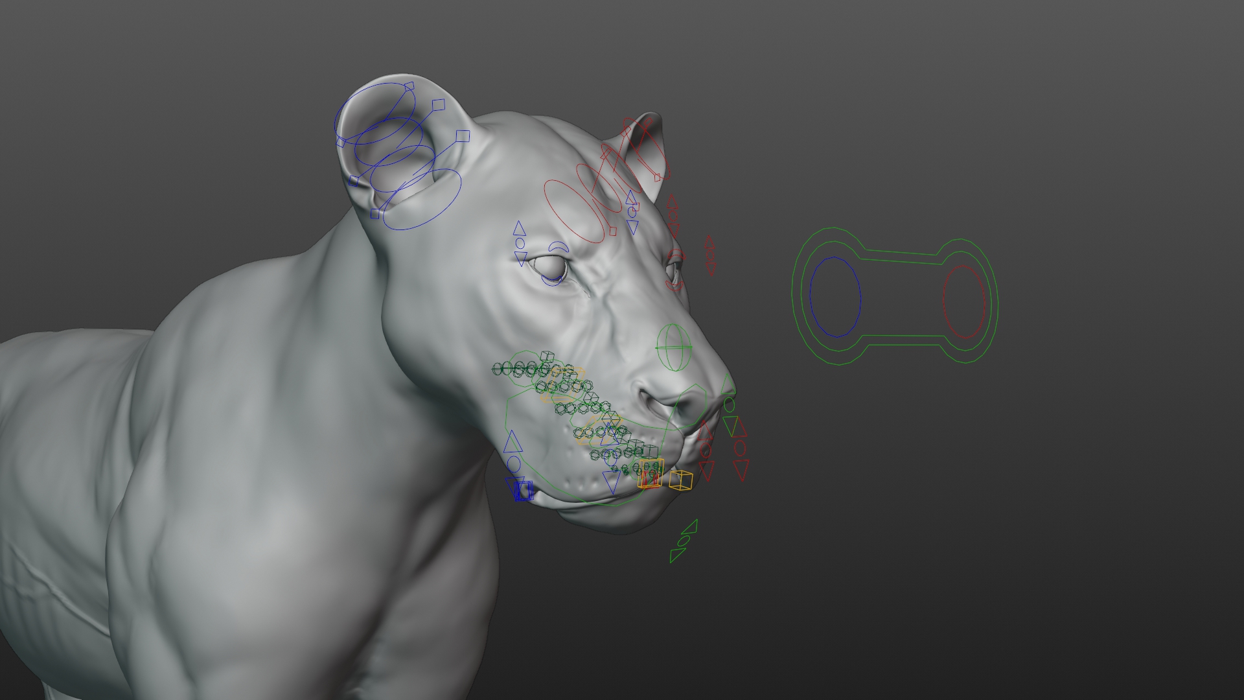Image resolution: width=1244 pixels, height=700 pixels.
Task: Click red square handle below forehead ellipses
Action: pyautogui.click(x=613, y=231)
